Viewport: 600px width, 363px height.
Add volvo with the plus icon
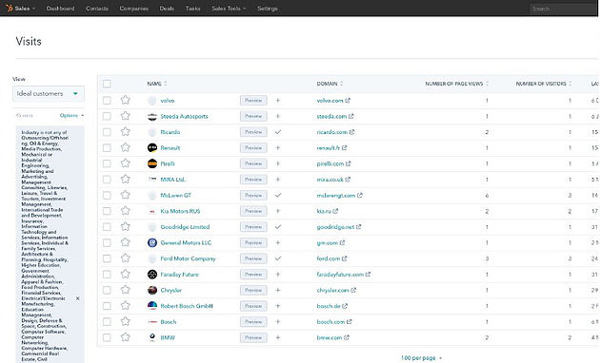(x=278, y=101)
